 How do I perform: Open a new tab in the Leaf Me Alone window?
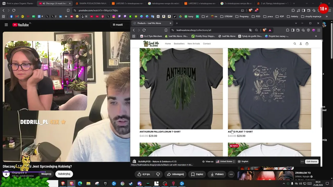coord(177,23)
